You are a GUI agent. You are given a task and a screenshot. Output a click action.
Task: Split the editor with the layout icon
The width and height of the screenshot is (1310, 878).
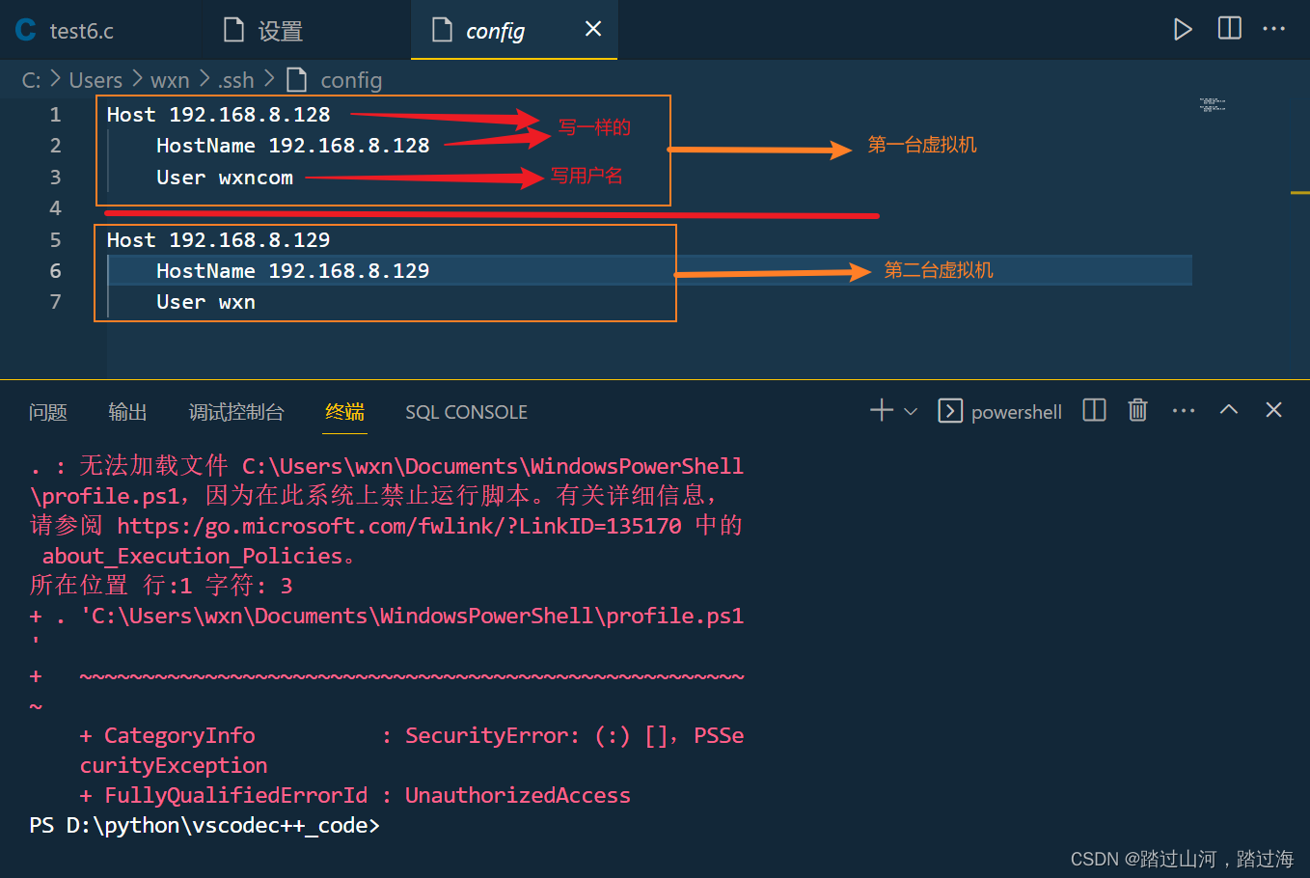coord(1230,28)
